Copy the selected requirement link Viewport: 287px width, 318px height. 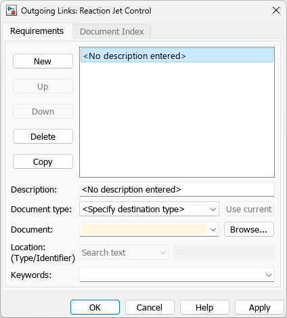[43, 161]
